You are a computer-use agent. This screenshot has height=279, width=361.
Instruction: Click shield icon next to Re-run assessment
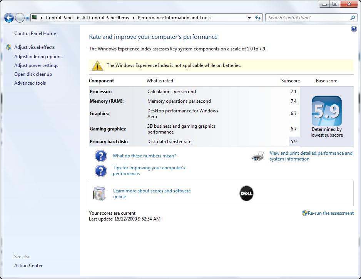coord(304,213)
